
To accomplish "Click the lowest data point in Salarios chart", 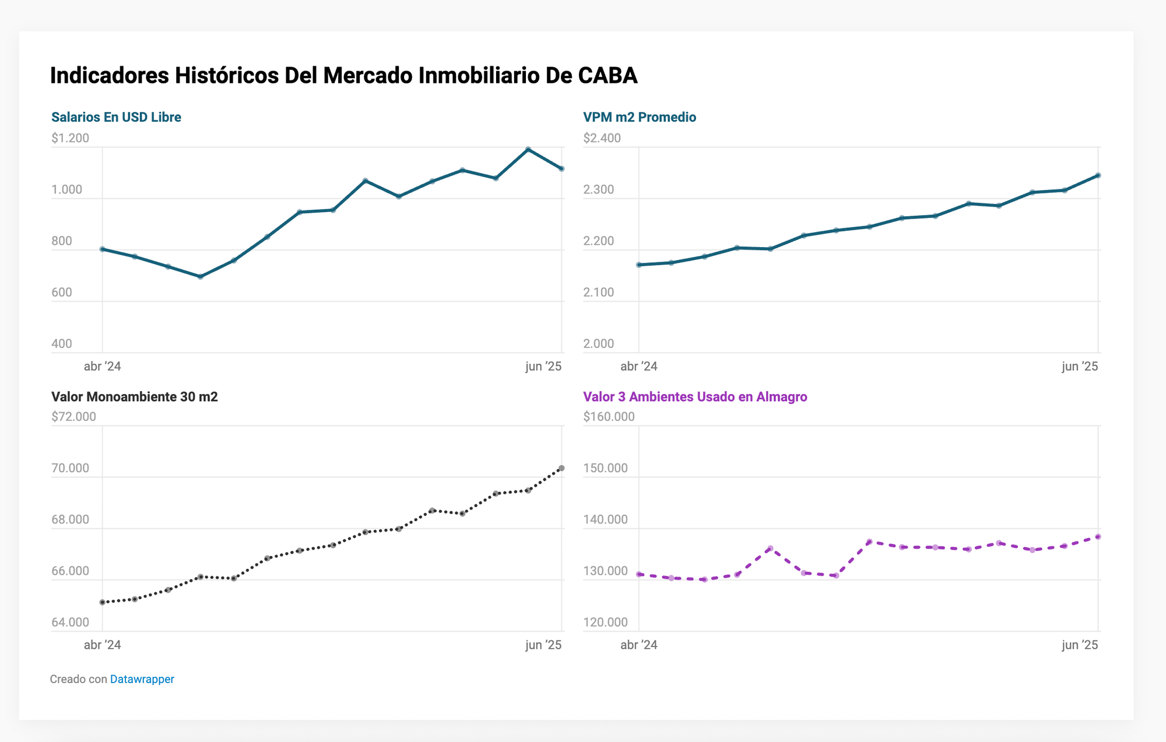I will click(x=201, y=277).
